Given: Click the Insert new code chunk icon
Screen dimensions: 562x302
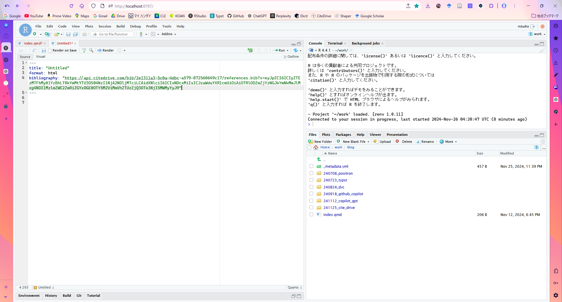Looking at the screenshot, I should coord(250,50).
